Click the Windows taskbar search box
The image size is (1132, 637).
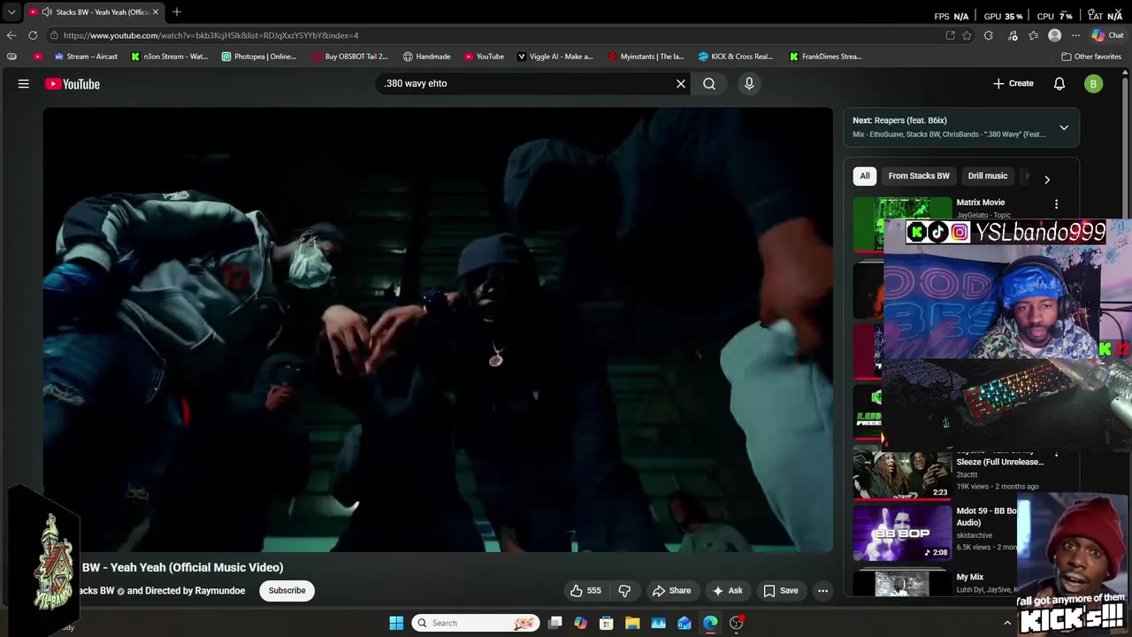point(476,623)
